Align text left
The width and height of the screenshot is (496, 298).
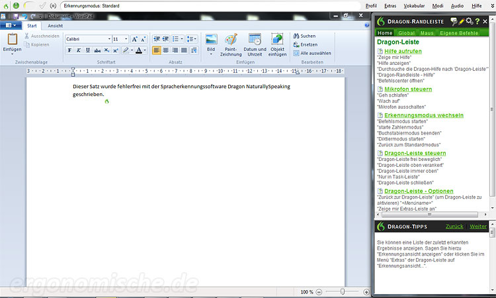point(157,50)
